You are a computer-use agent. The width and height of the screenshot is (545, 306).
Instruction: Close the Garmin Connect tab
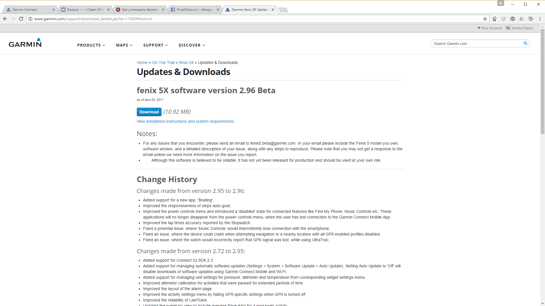pos(54,10)
